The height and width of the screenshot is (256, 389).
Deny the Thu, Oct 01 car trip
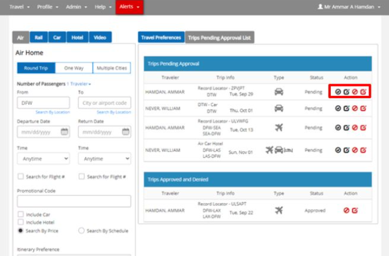pos(355,108)
